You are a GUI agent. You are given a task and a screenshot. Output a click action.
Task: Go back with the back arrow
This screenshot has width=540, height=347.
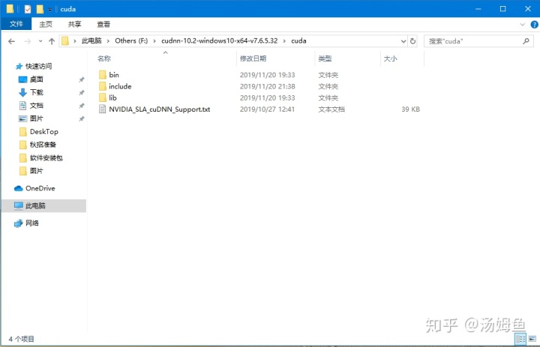coord(12,41)
